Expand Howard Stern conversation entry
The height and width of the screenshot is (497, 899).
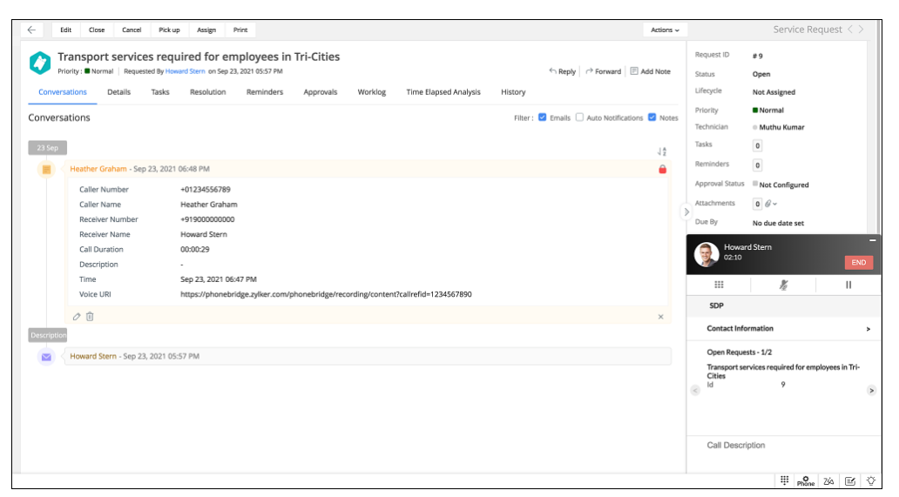367,356
